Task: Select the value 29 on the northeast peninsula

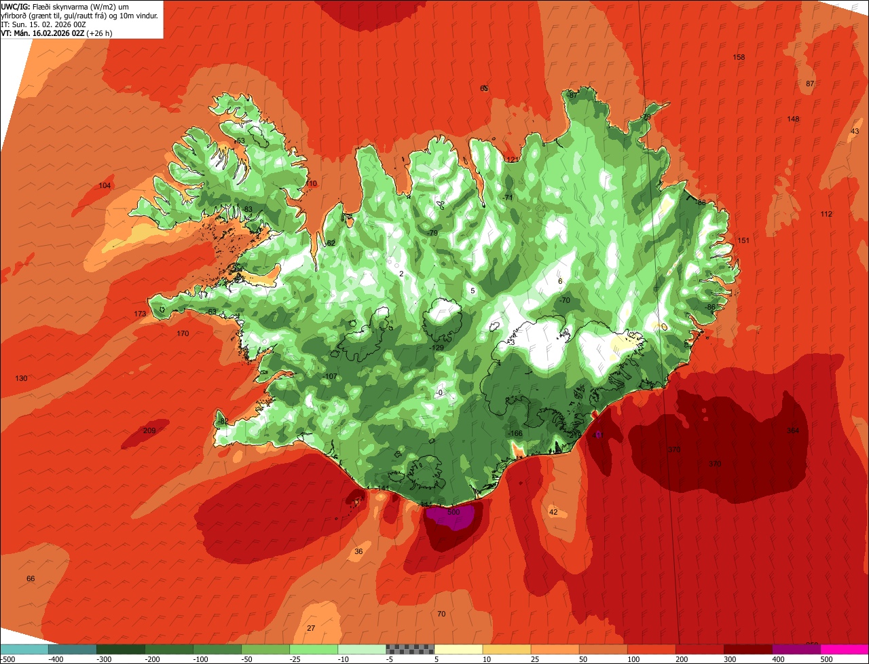Action: tap(646, 117)
